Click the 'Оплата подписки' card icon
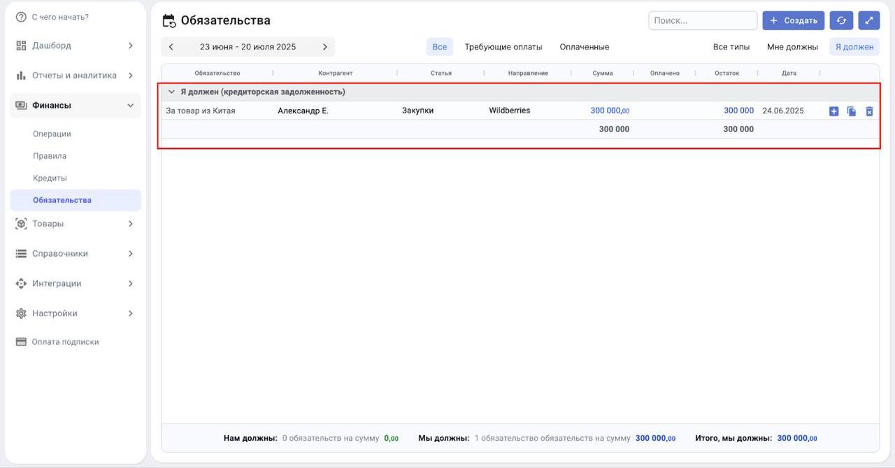This screenshot has width=895, height=468. pyautogui.click(x=21, y=342)
